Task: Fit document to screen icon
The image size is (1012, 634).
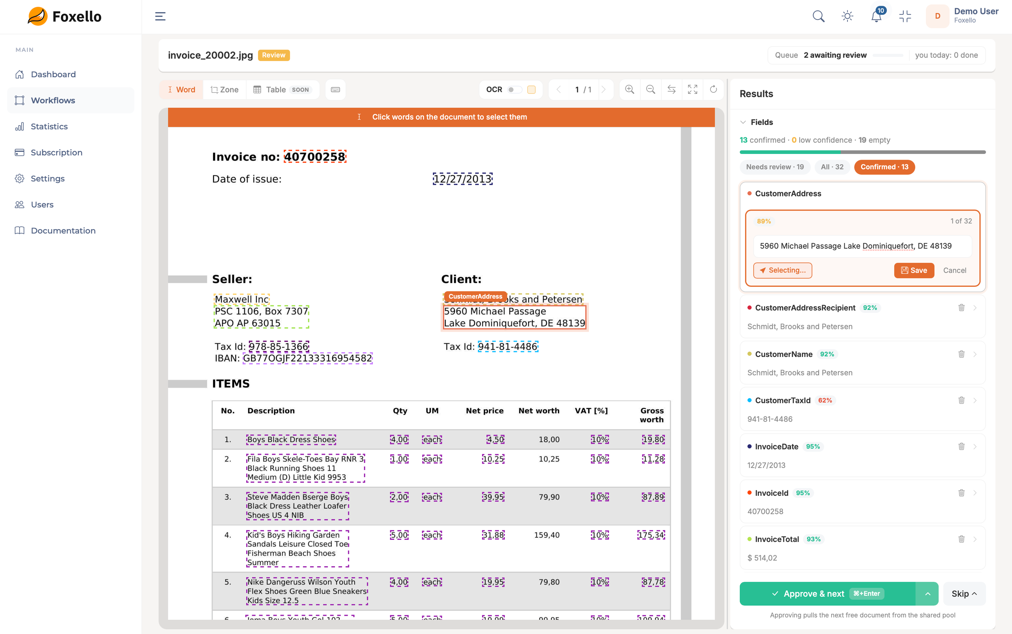Action: coord(693,89)
